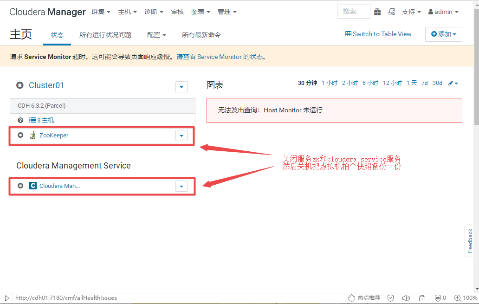This screenshot has width=479, height=304.
Task: Click the download box icon in status bar
Action: [422, 298]
